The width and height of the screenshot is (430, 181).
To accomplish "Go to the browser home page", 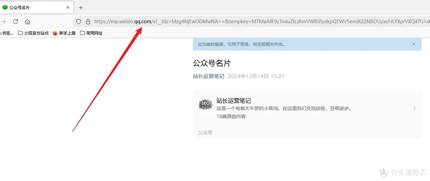I will tap(27, 21).
